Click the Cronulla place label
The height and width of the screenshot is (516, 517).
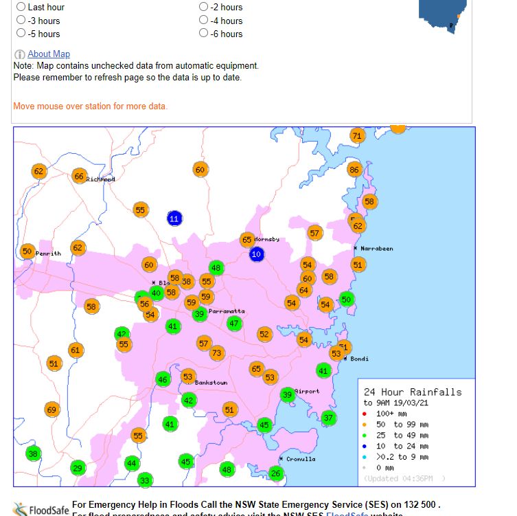coord(301,459)
